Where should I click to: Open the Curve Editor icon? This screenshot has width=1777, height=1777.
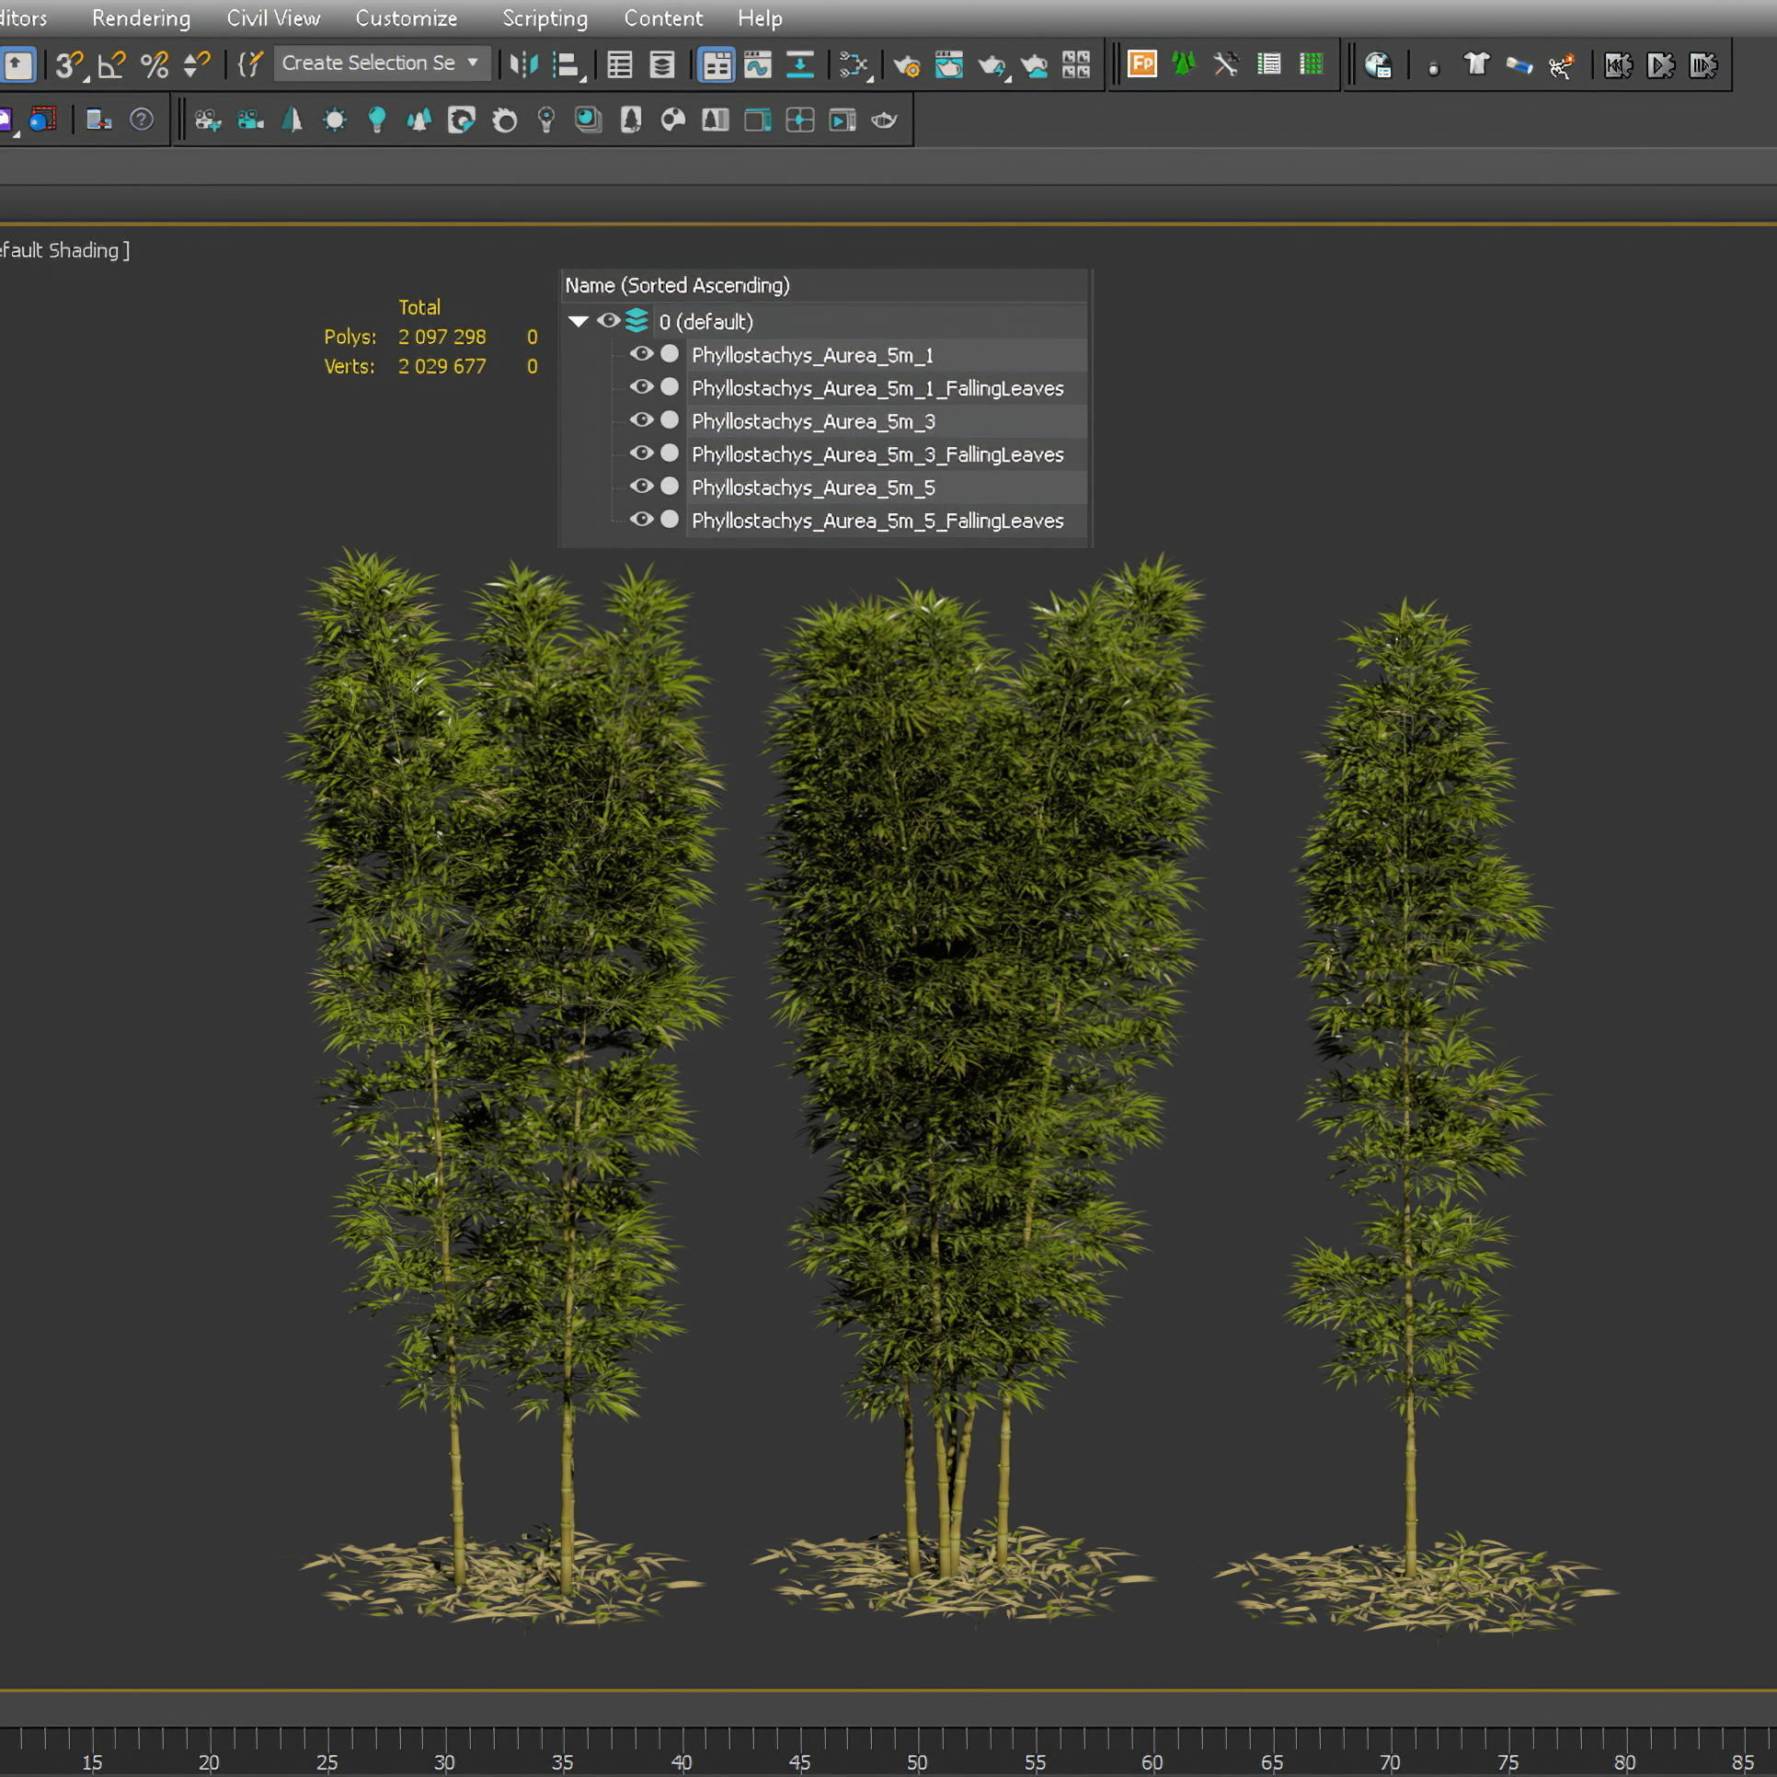click(758, 64)
